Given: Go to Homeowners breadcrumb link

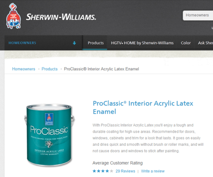Looking at the screenshot, I should (24, 69).
